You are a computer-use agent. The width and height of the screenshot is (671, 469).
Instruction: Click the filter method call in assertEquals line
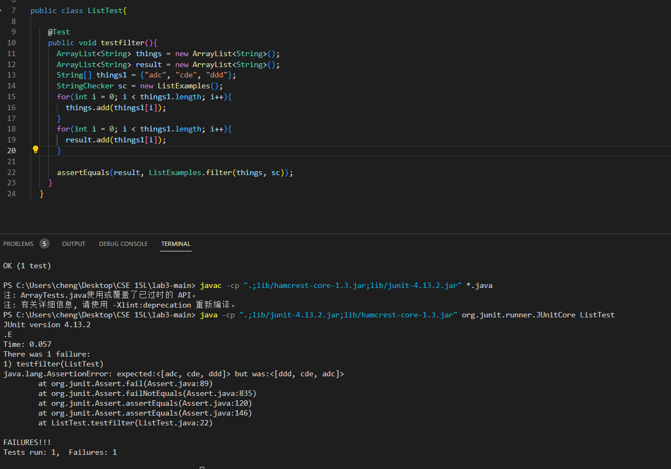[x=219, y=172]
